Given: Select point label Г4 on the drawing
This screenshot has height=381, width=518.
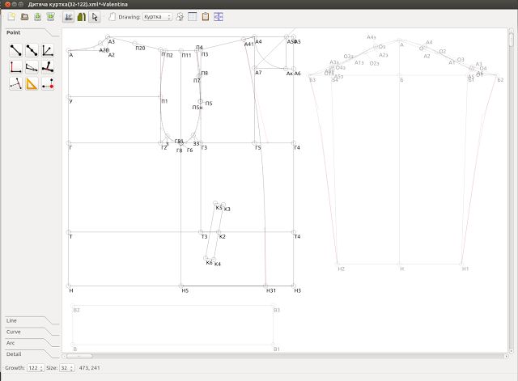Looking at the screenshot, I should [x=297, y=148].
